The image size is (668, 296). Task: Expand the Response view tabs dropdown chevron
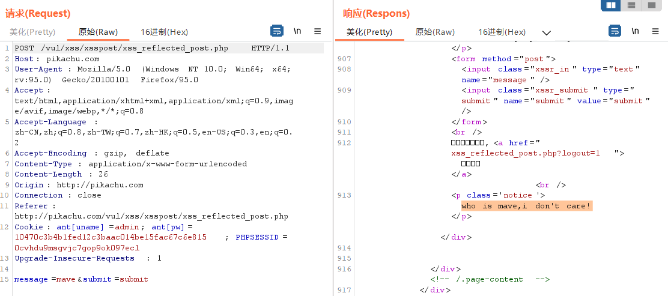(x=546, y=33)
